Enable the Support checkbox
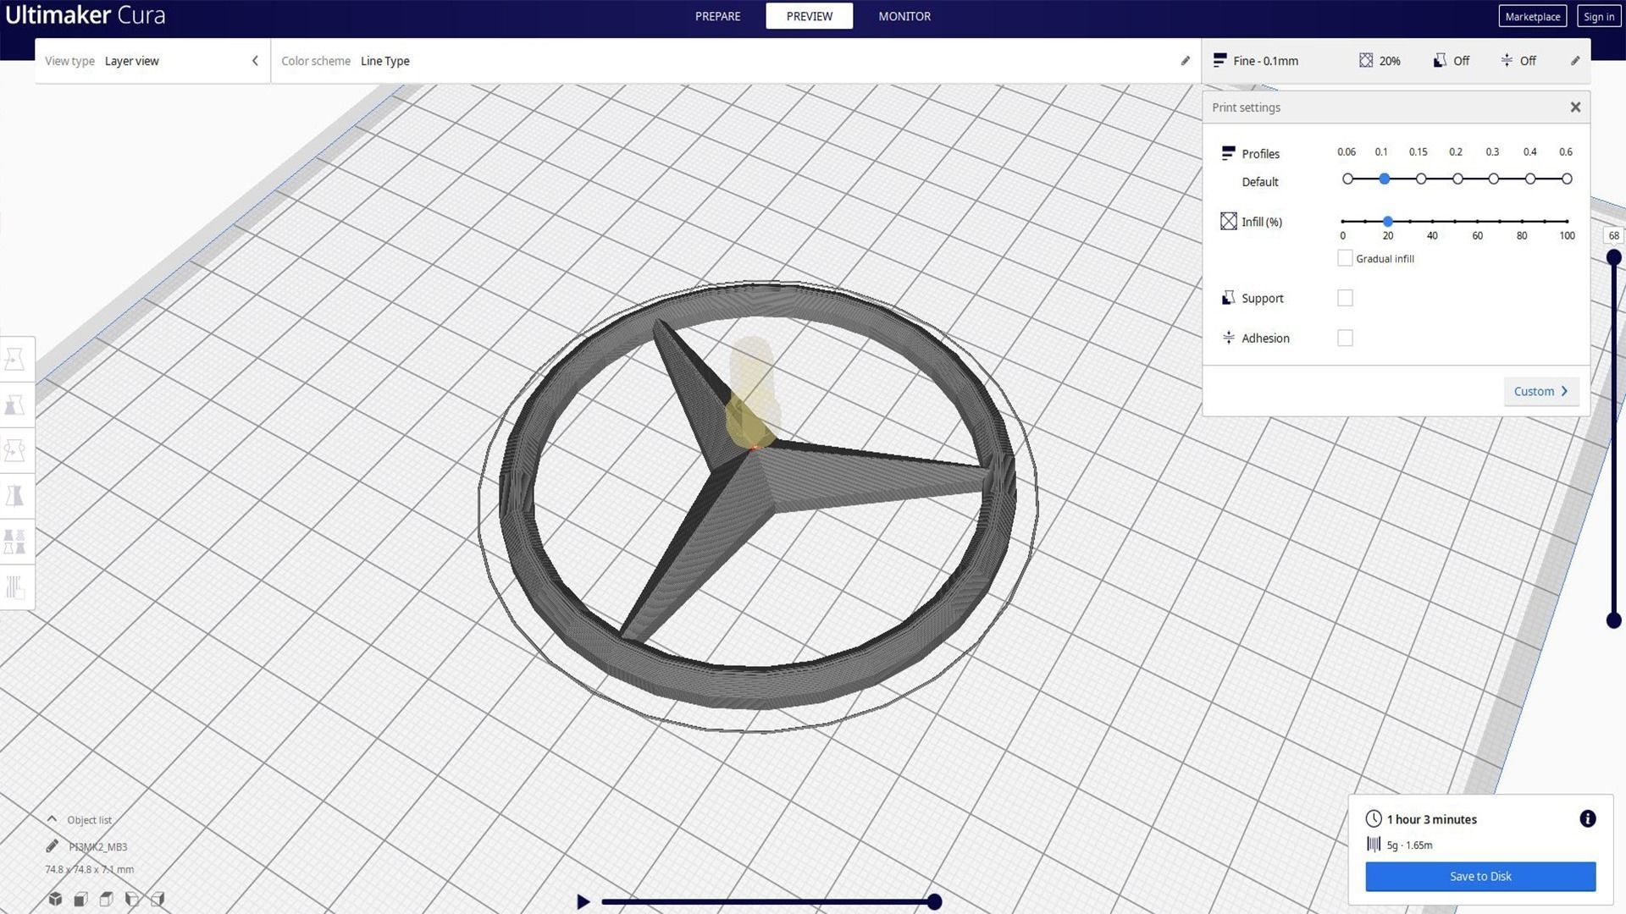 tap(1345, 298)
